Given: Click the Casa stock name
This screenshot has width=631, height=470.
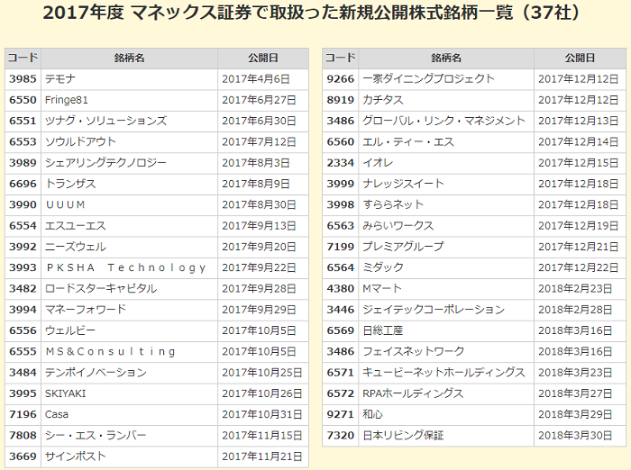Looking at the screenshot, I should [56, 414].
